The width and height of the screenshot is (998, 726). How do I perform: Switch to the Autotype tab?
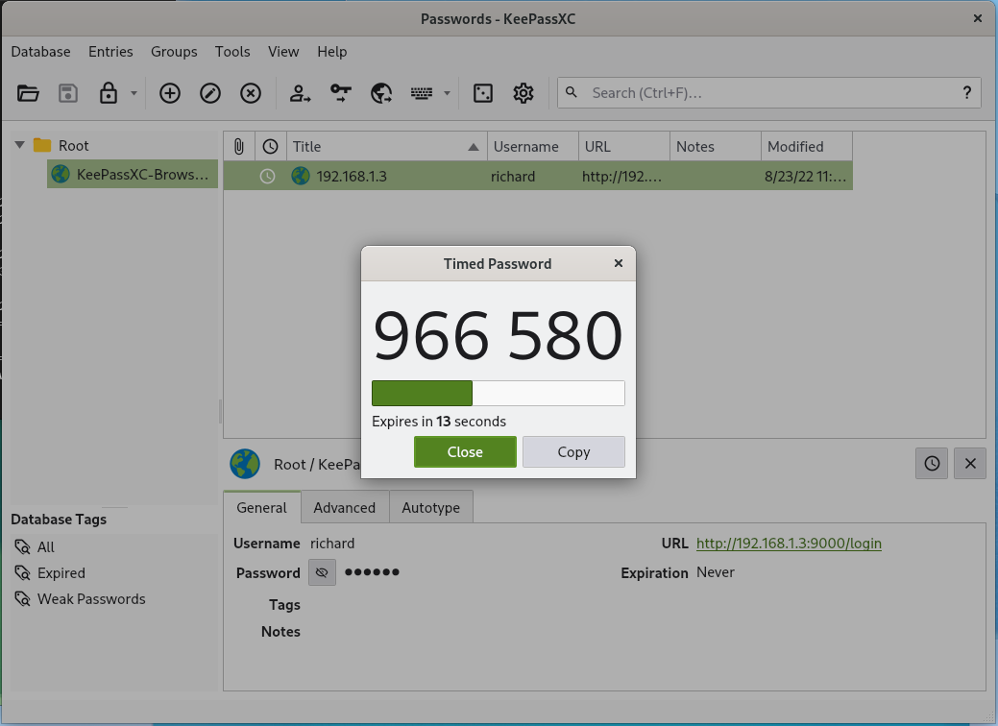(x=431, y=507)
